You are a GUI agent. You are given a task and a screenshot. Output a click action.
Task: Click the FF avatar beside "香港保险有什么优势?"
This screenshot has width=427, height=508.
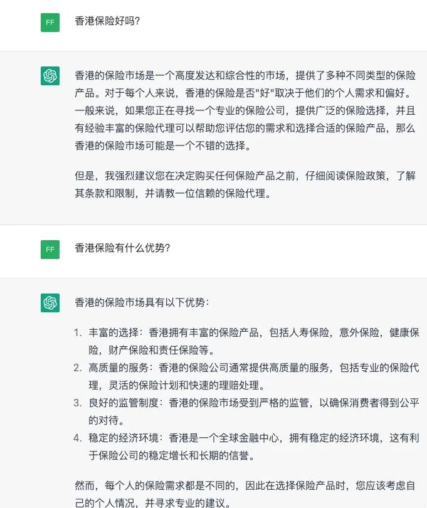(50, 249)
